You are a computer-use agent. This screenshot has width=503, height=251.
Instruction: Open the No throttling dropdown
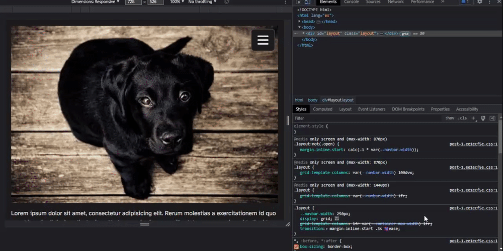point(202,2)
